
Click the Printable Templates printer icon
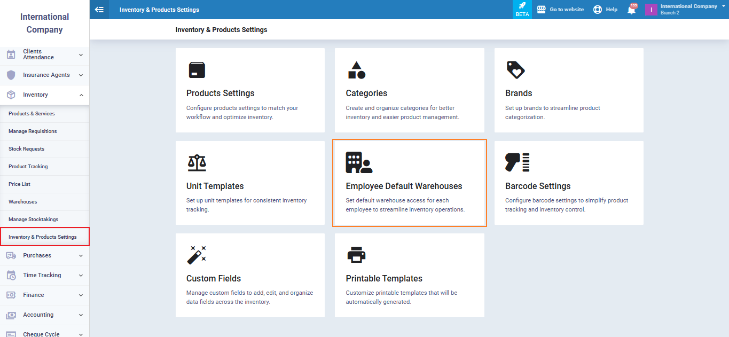coord(356,255)
